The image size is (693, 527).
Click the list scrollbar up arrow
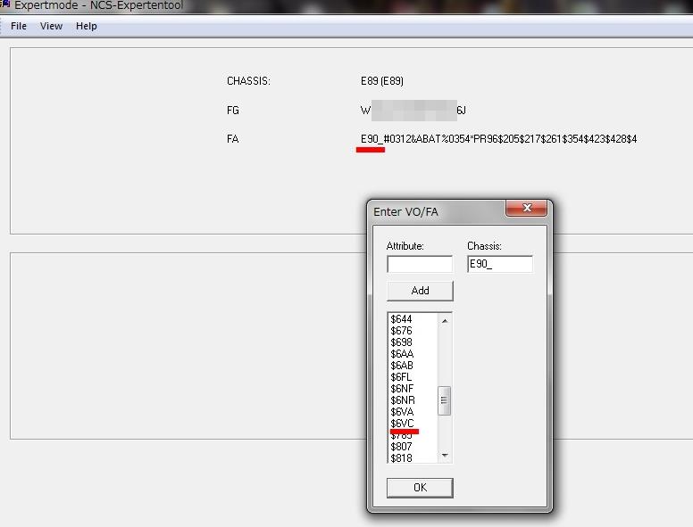tap(445, 320)
